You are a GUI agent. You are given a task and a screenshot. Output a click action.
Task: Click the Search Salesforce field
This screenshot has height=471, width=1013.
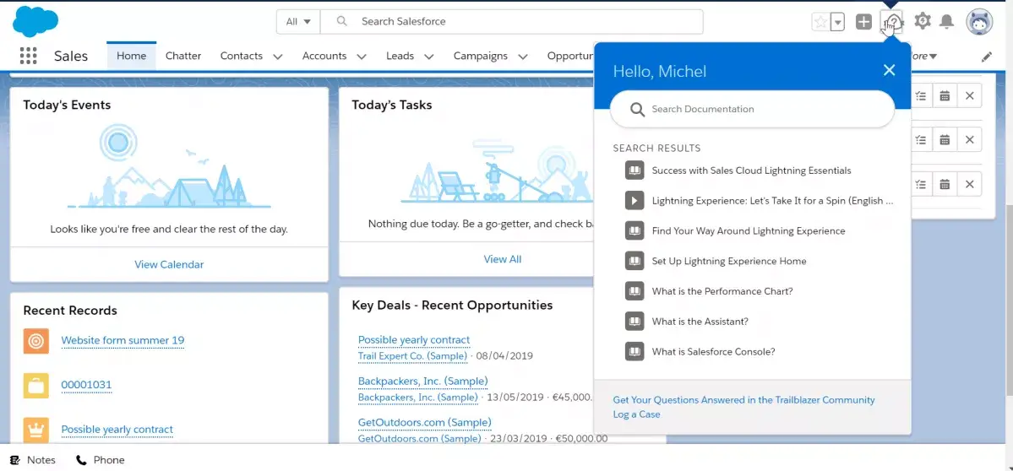click(x=512, y=21)
